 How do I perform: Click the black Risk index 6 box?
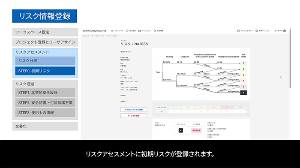tap(243, 93)
